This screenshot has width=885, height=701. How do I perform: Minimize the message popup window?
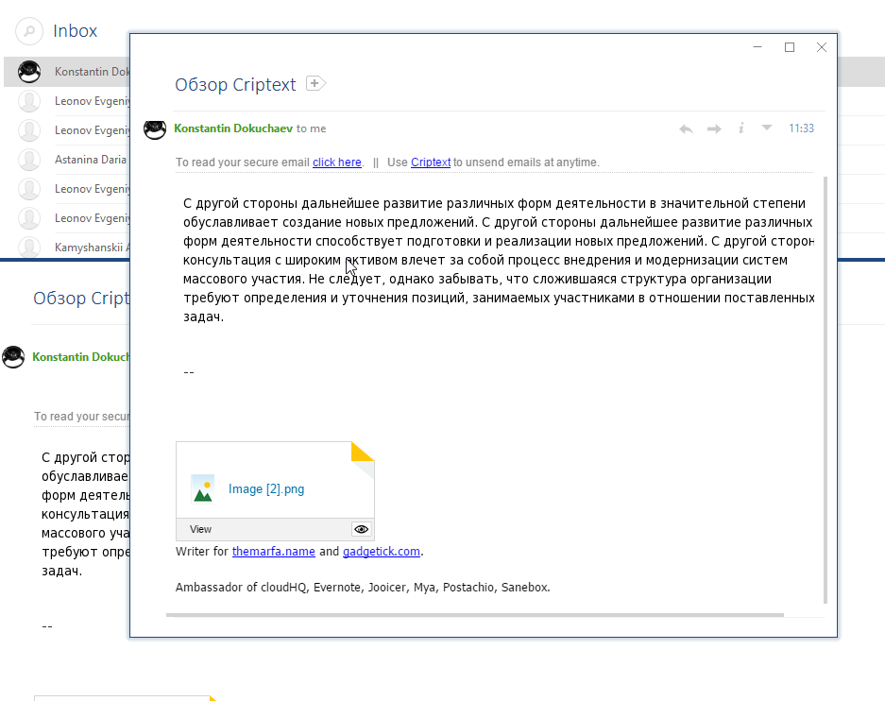[x=757, y=47]
